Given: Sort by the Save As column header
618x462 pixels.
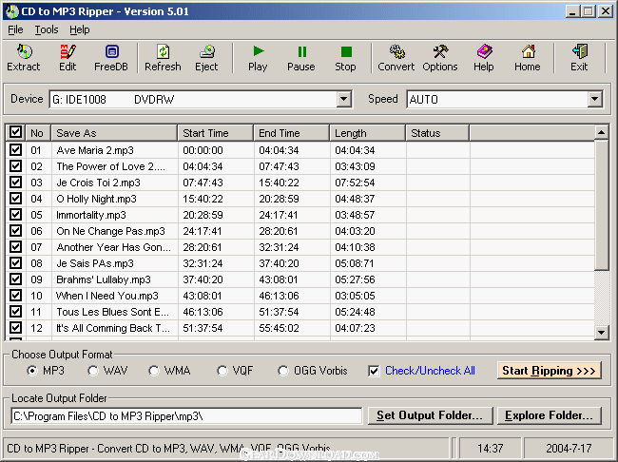Looking at the screenshot, I should pos(114,133).
